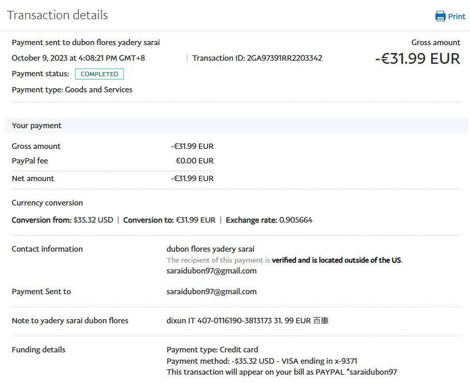470x383 pixels.
Task: Click the PAYPAL *saraidubon97 bill descriptor line
Action: (x=281, y=372)
